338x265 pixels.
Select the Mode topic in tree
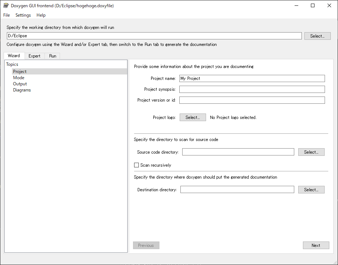(19, 78)
